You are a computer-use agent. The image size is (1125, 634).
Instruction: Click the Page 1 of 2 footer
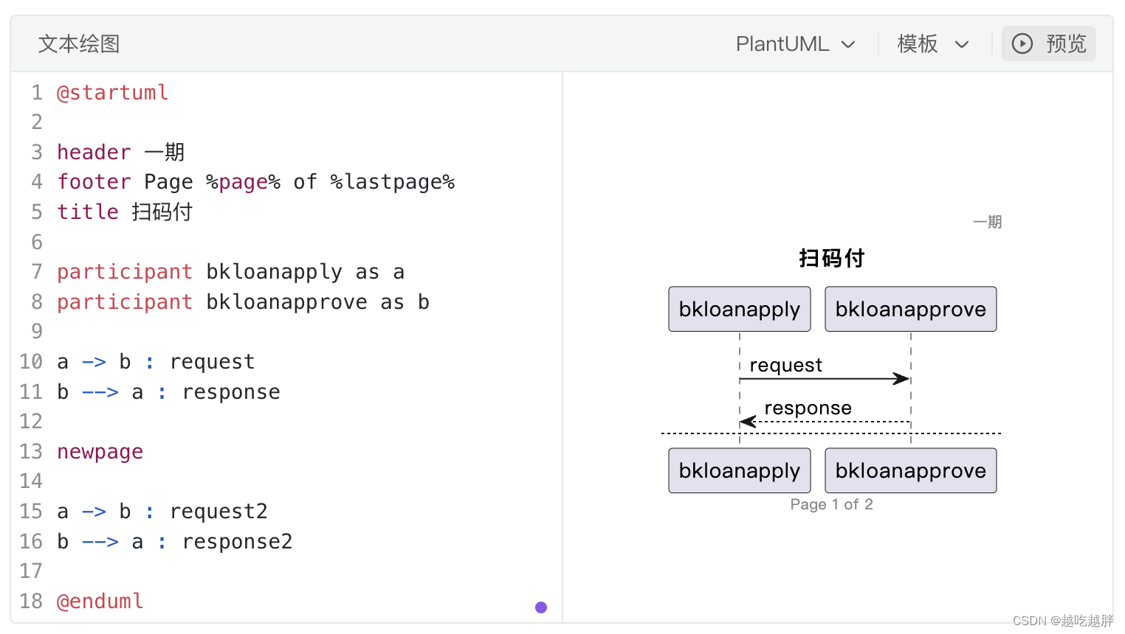click(831, 505)
